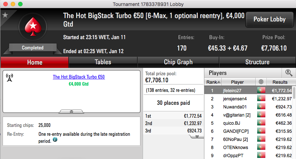This screenshot has width=296, height=159.
Task: Click the flag icon next to quico.BJ
Action: pyautogui.click(x=261, y=122)
